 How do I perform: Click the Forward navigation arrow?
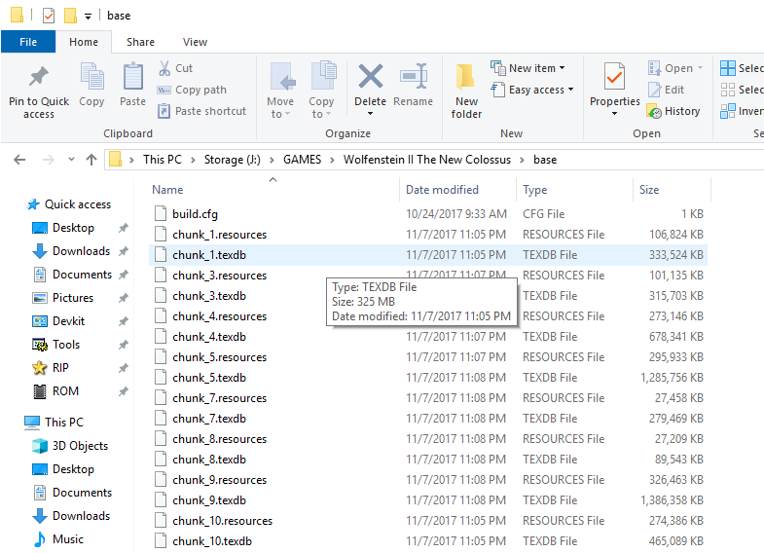tap(48, 160)
